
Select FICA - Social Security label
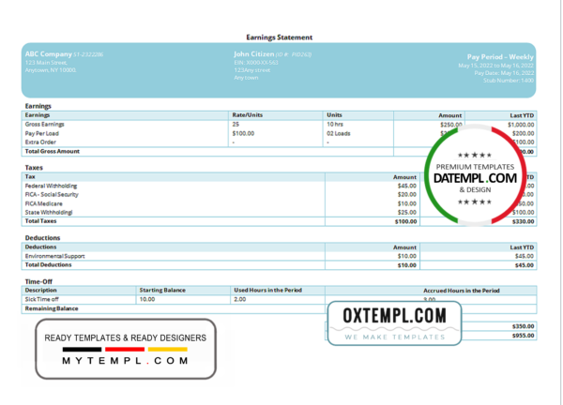(x=52, y=194)
